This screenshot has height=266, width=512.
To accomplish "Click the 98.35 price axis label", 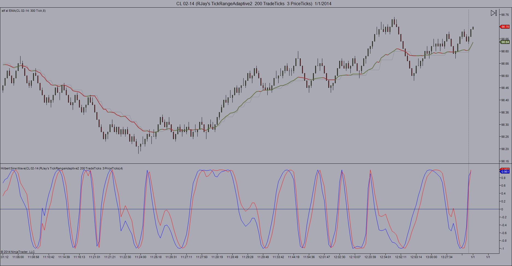I will pos(505,112).
